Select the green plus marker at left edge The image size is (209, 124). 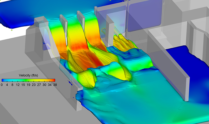point(12,30)
